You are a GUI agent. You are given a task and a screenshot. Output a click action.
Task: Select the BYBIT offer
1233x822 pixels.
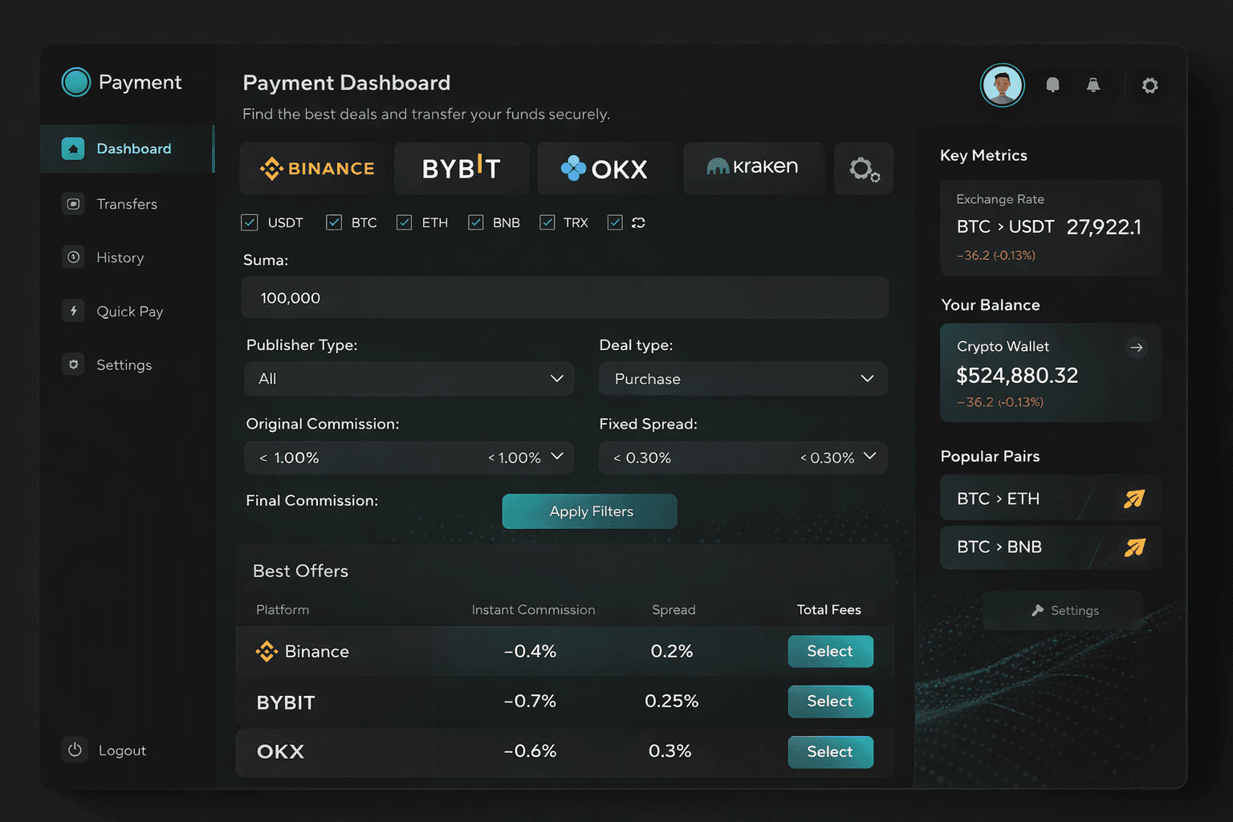click(830, 702)
